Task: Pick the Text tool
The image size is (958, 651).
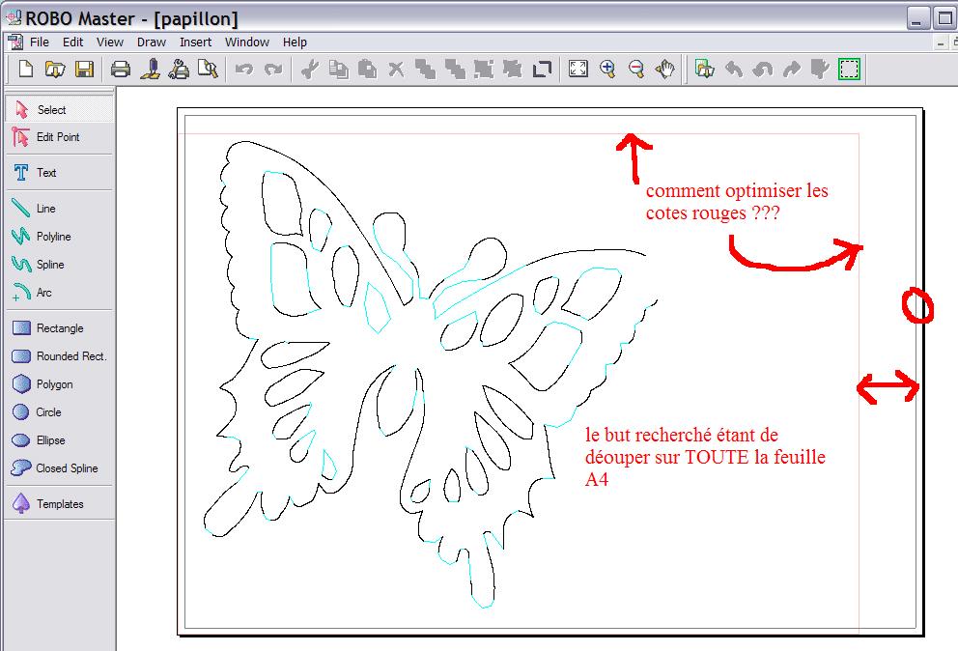Action: tap(46, 173)
